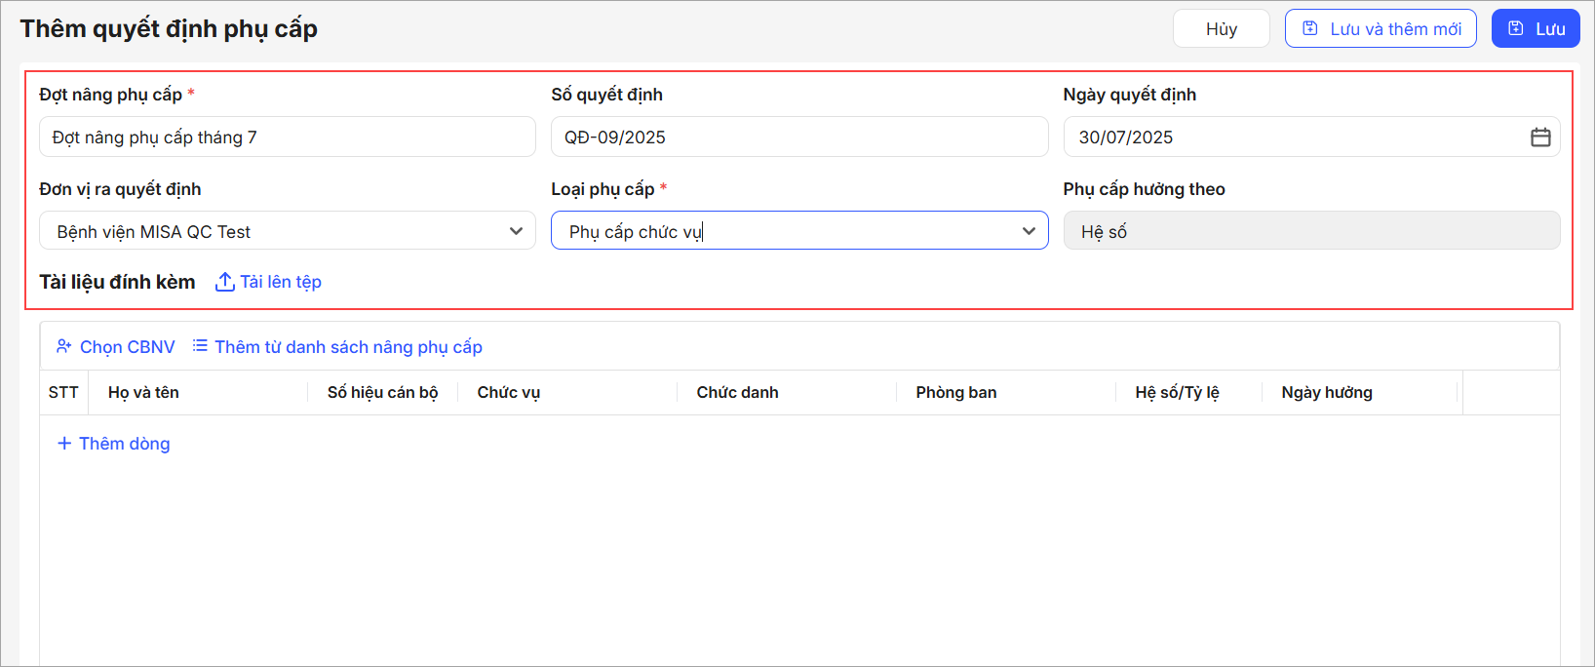Viewport: 1595px width, 667px height.
Task: Expand the Loại phụ cấp dropdown arrow
Action: (1029, 231)
